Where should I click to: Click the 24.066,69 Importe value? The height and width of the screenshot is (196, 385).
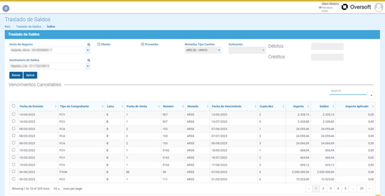303,143
